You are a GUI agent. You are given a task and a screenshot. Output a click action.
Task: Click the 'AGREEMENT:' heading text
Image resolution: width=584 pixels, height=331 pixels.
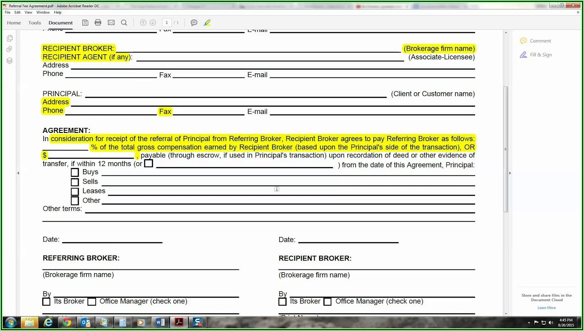coord(66,130)
